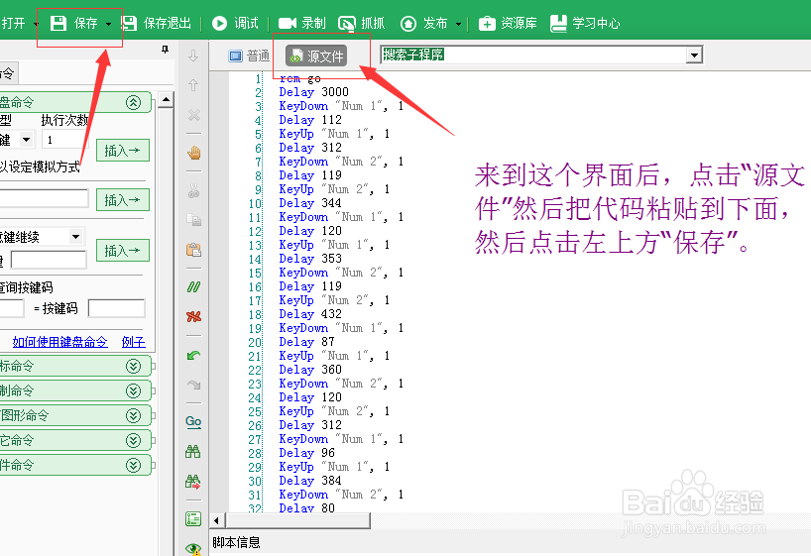The width and height of the screenshot is (811, 556).
Task: Click the binoculars find icon
Action: pyautogui.click(x=193, y=452)
